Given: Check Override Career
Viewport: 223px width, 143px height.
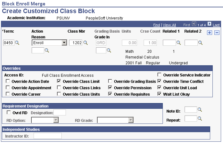Looking at the screenshot, I should pos(8,94).
